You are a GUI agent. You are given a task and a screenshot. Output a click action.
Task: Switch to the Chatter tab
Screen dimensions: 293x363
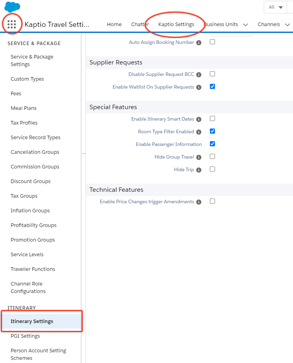139,24
